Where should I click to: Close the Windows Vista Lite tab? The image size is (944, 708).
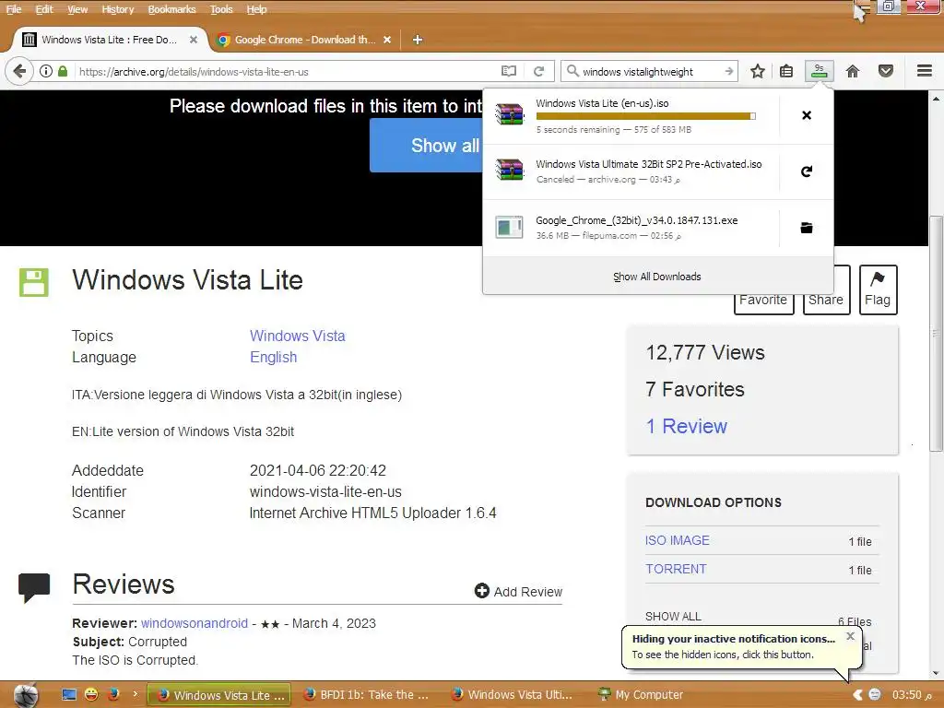coord(194,40)
